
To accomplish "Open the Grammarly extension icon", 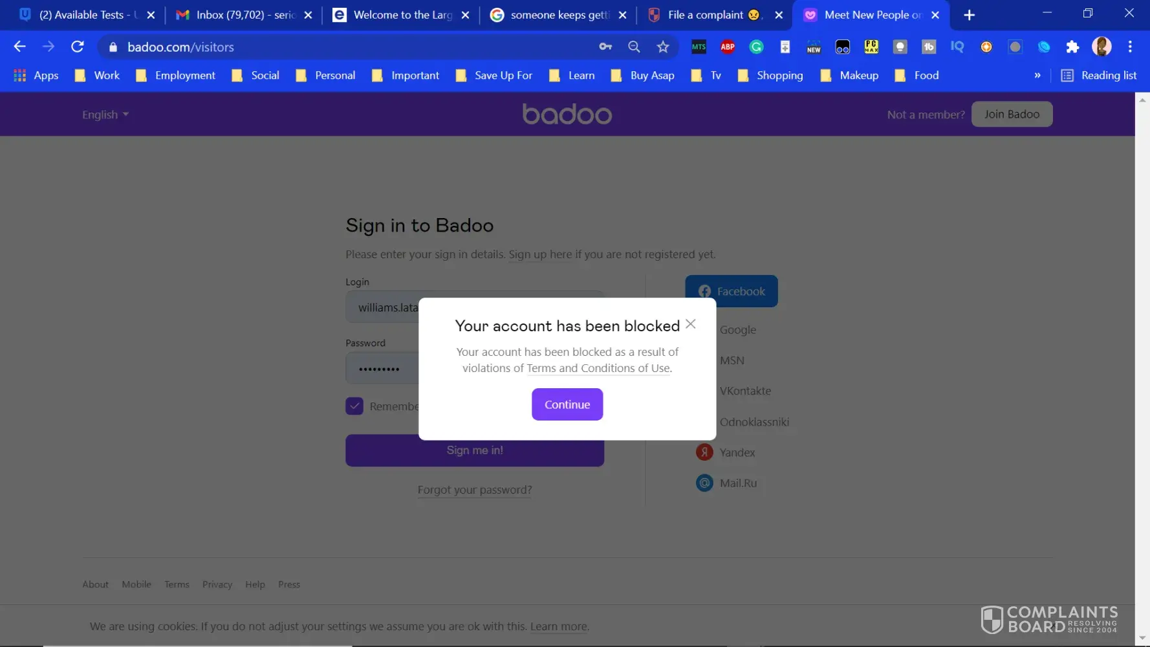I will point(756,47).
